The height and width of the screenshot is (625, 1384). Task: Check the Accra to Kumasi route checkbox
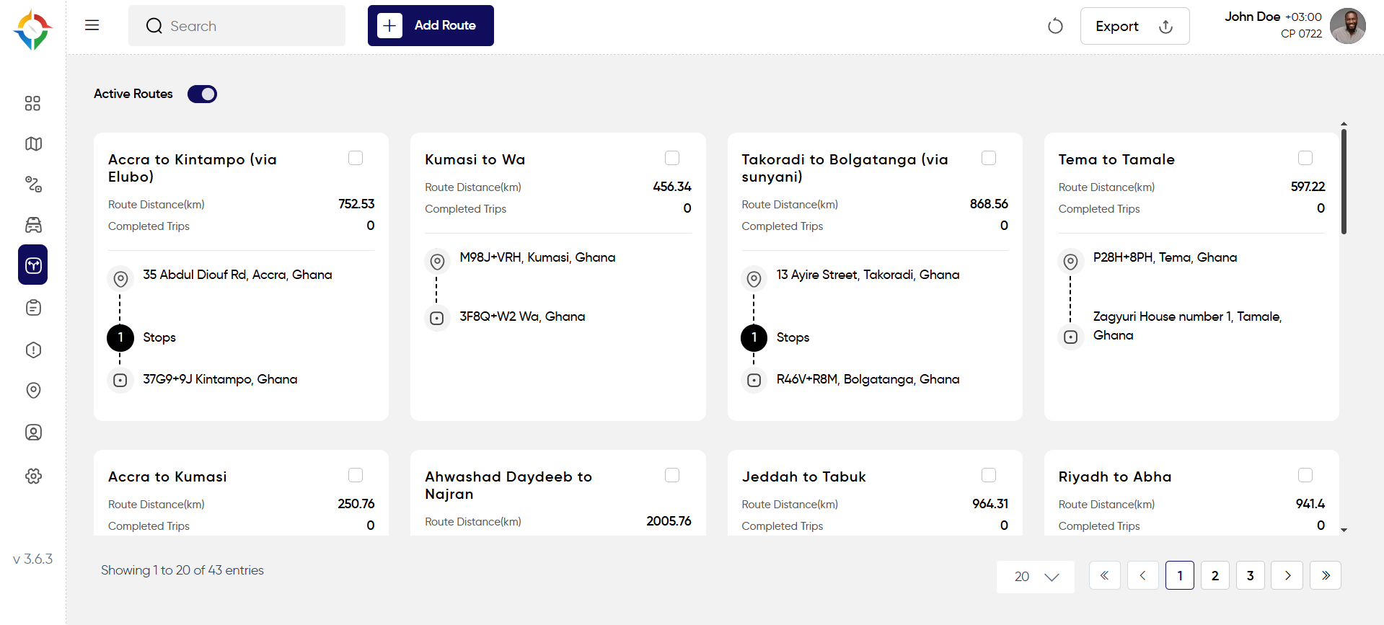(356, 475)
